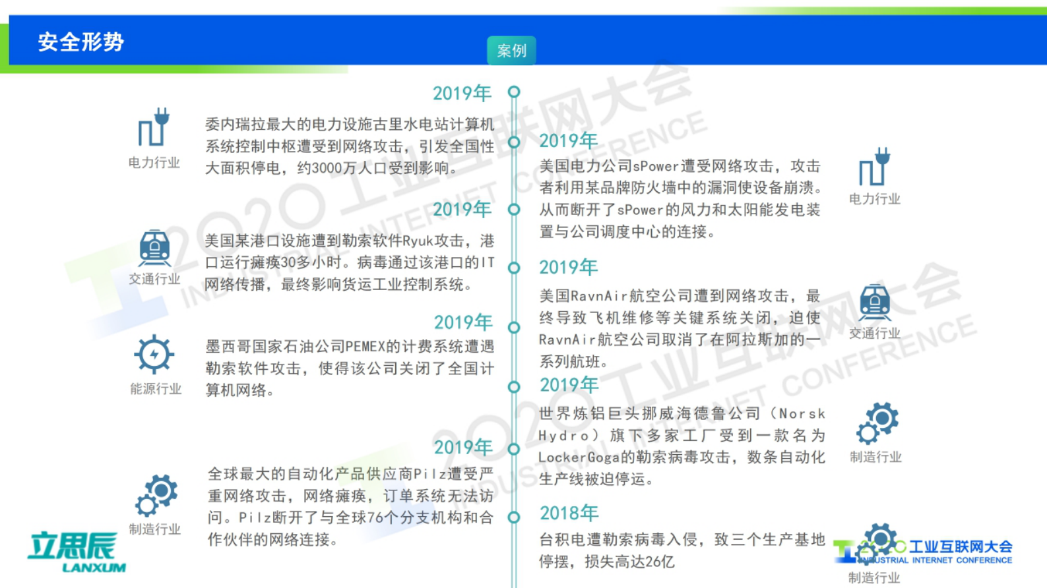Click the 能源行业 label
This screenshot has height=588, width=1047.
coord(156,389)
